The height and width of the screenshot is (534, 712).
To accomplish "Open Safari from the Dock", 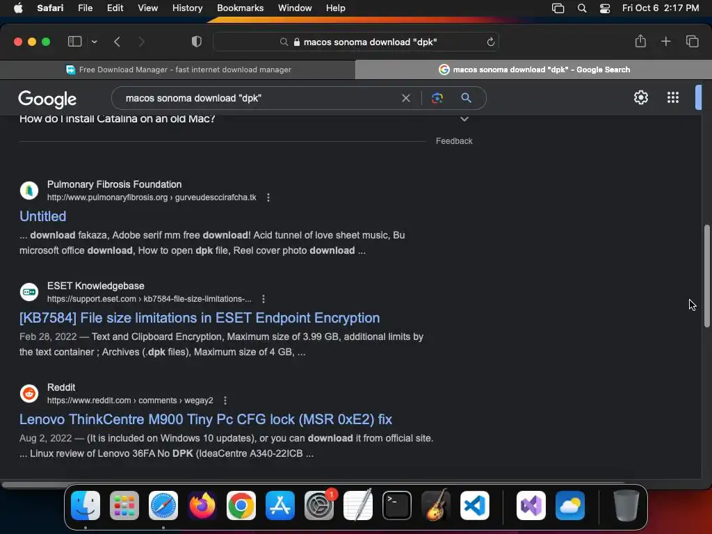I will click(x=163, y=505).
